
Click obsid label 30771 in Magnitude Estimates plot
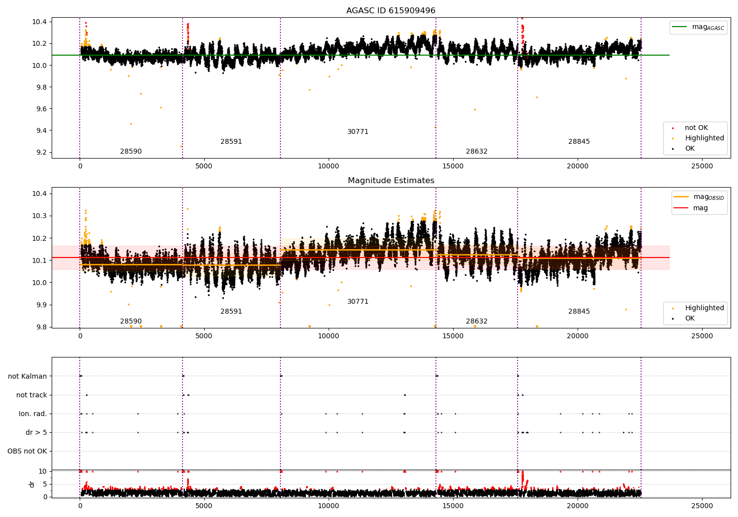click(358, 302)
